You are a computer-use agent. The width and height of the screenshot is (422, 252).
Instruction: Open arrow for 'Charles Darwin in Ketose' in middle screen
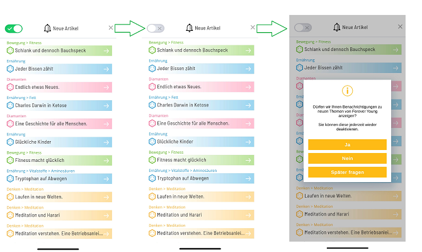click(248, 105)
